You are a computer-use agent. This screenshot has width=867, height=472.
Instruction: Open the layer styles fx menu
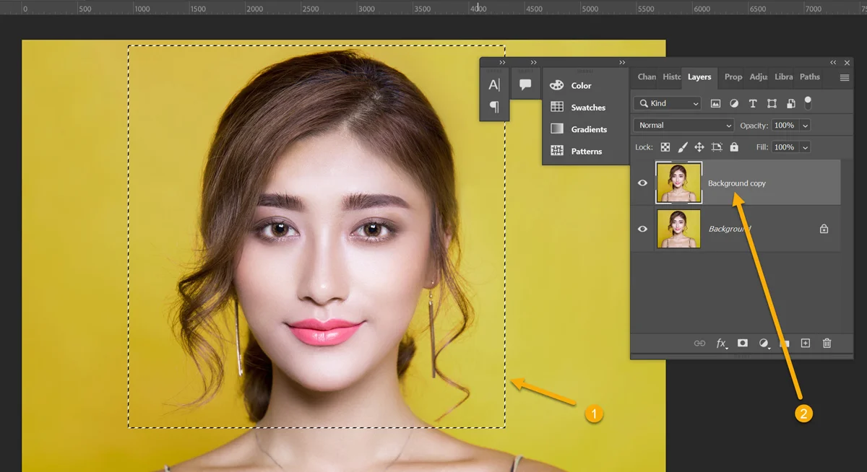pos(721,344)
